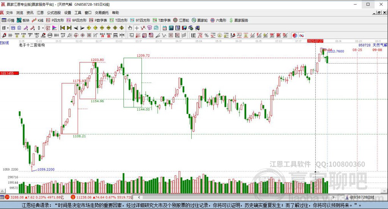Open the 资讯 menu

pyautogui.click(x=30, y=12)
